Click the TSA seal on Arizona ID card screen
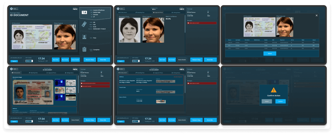The height and width of the screenshot is (135, 334). (12, 69)
